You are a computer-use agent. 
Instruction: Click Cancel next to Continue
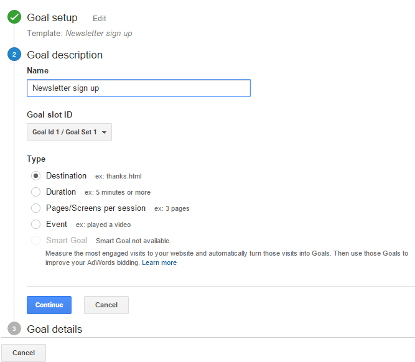pos(106,305)
